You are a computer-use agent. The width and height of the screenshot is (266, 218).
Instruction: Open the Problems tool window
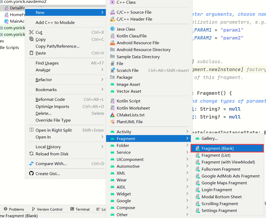14,209
